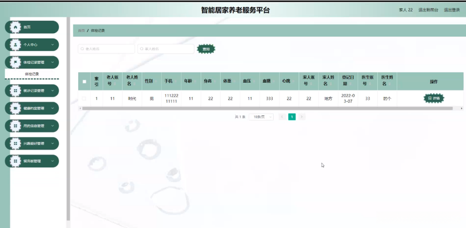This screenshot has height=228, width=466.
Task: Click the table scrollbar left arrow
Action: (80, 109)
